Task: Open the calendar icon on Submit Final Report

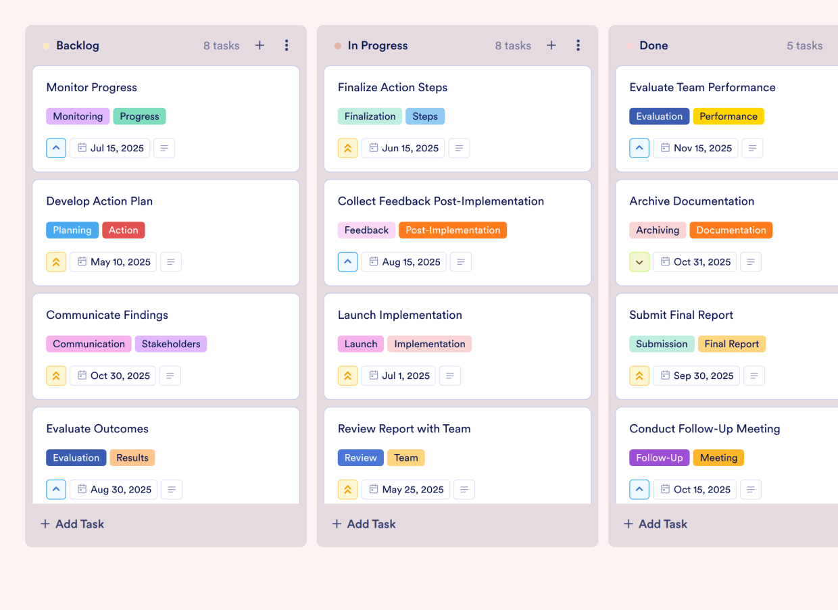Action: coord(666,376)
